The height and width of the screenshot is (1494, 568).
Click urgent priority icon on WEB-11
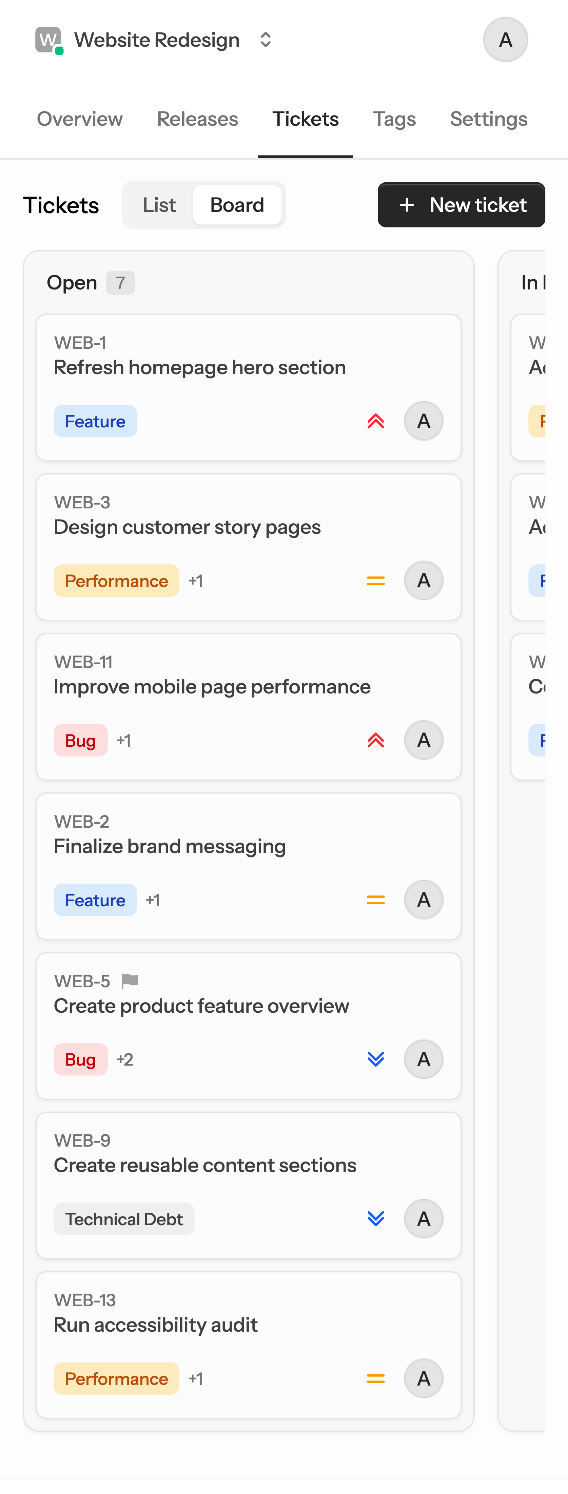376,740
